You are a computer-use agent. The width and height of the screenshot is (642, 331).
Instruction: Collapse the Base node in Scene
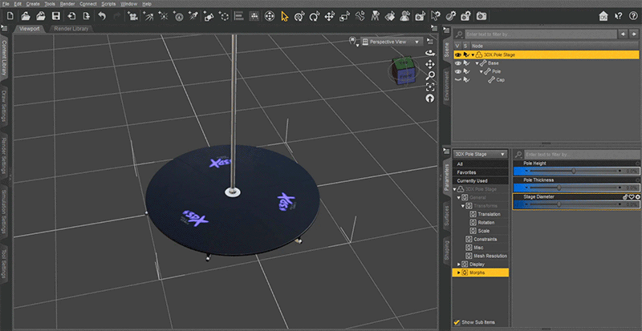[x=477, y=63]
